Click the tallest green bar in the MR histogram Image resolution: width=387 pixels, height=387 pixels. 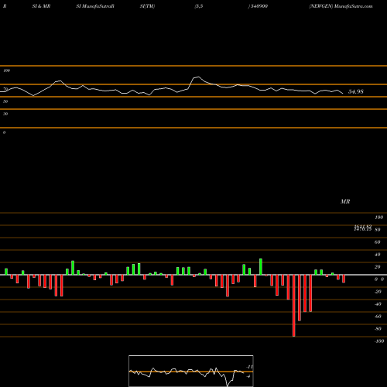click(x=261, y=267)
